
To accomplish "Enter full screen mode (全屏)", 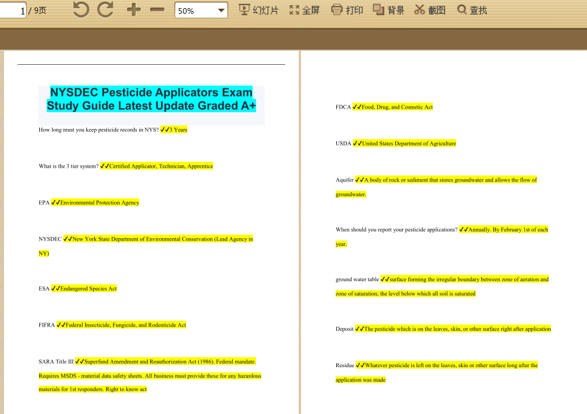I will pyautogui.click(x=304, y=10).
